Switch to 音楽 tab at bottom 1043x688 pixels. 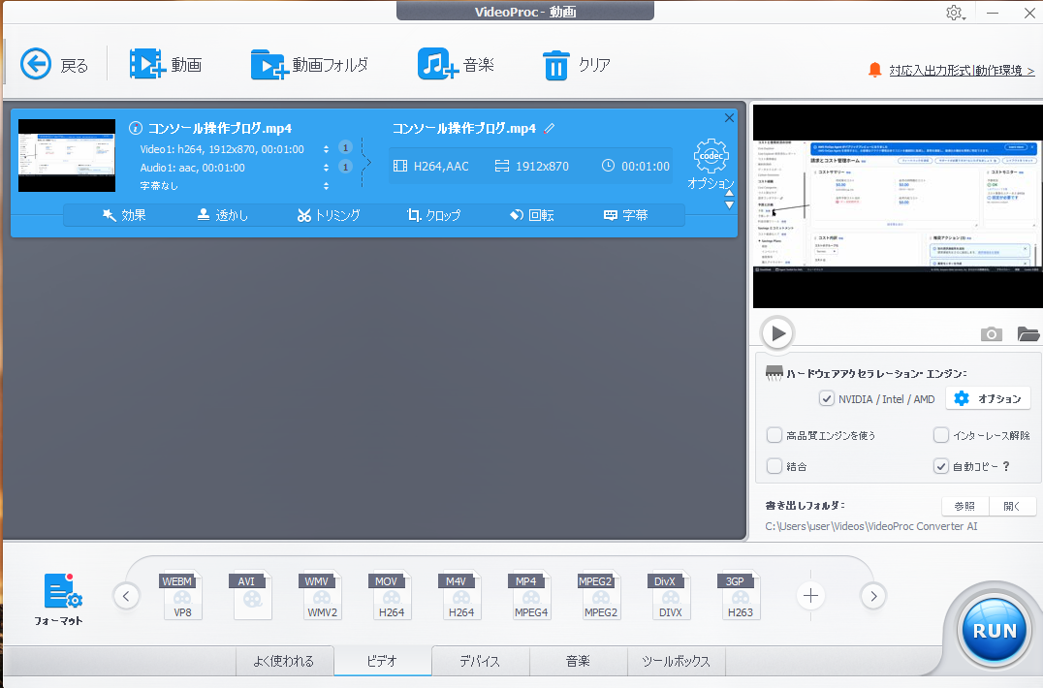(578, 662)
